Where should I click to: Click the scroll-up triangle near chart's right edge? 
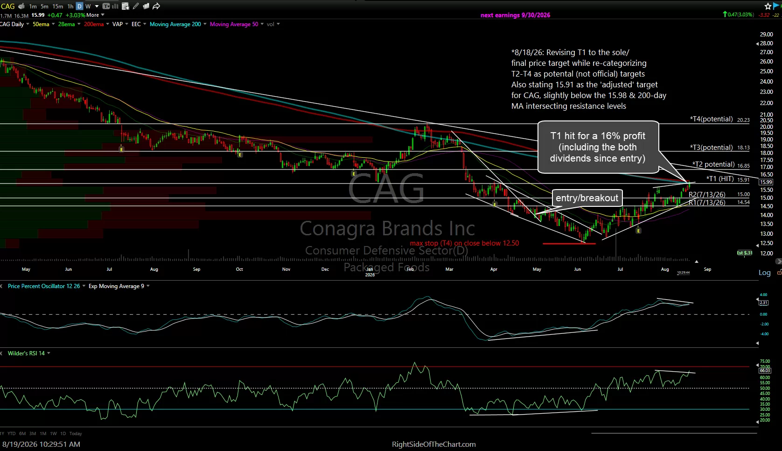(x=696, y=261)
